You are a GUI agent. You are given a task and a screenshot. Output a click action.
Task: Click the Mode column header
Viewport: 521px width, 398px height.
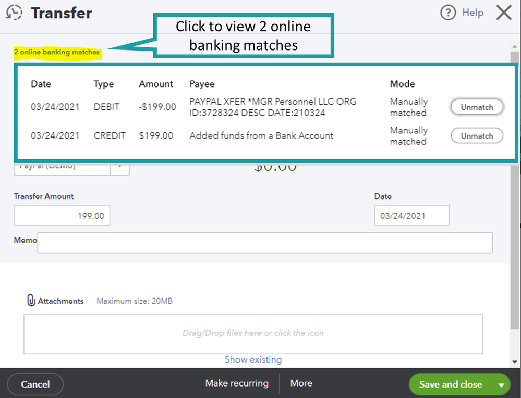403,84
